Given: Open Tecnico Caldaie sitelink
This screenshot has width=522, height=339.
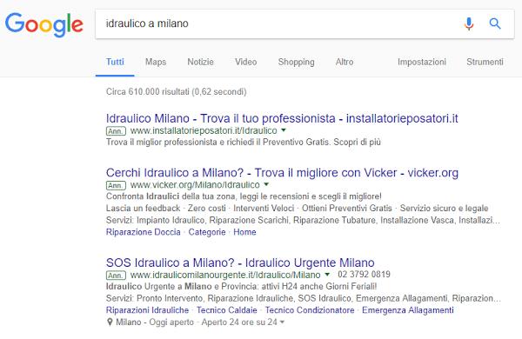Looking at the screenshot, I should [x=227, y=310].
